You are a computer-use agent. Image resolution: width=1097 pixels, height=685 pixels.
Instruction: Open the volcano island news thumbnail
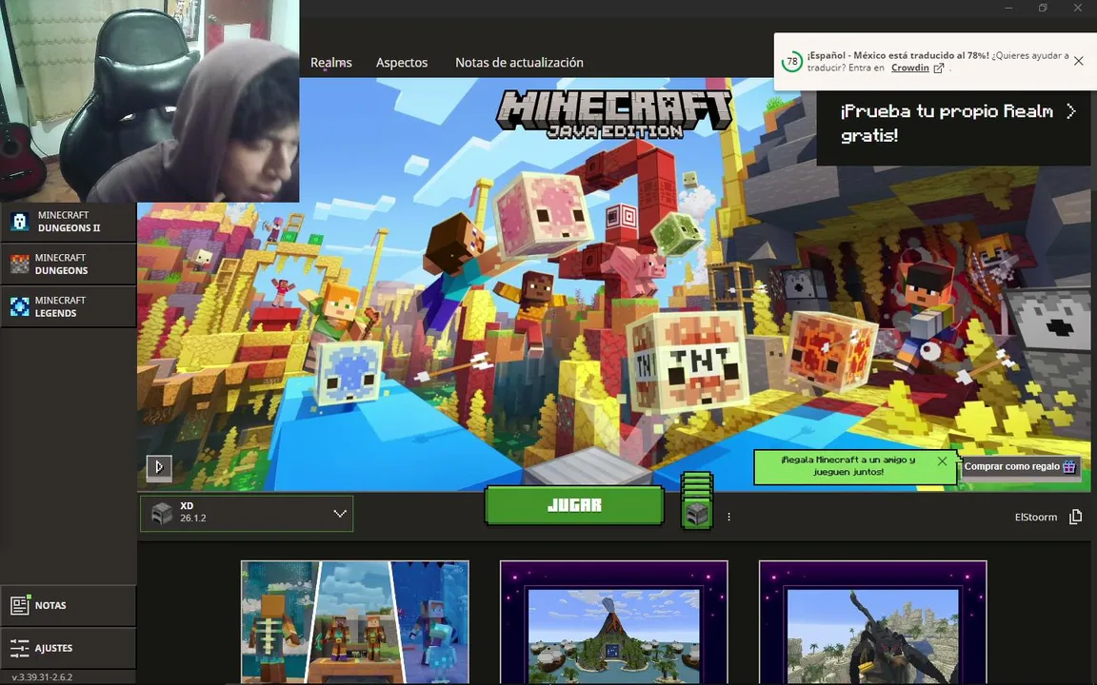click(613, 622)
